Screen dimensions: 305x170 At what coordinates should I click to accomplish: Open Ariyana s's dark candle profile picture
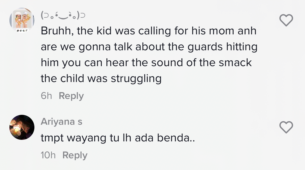point(22,127)
